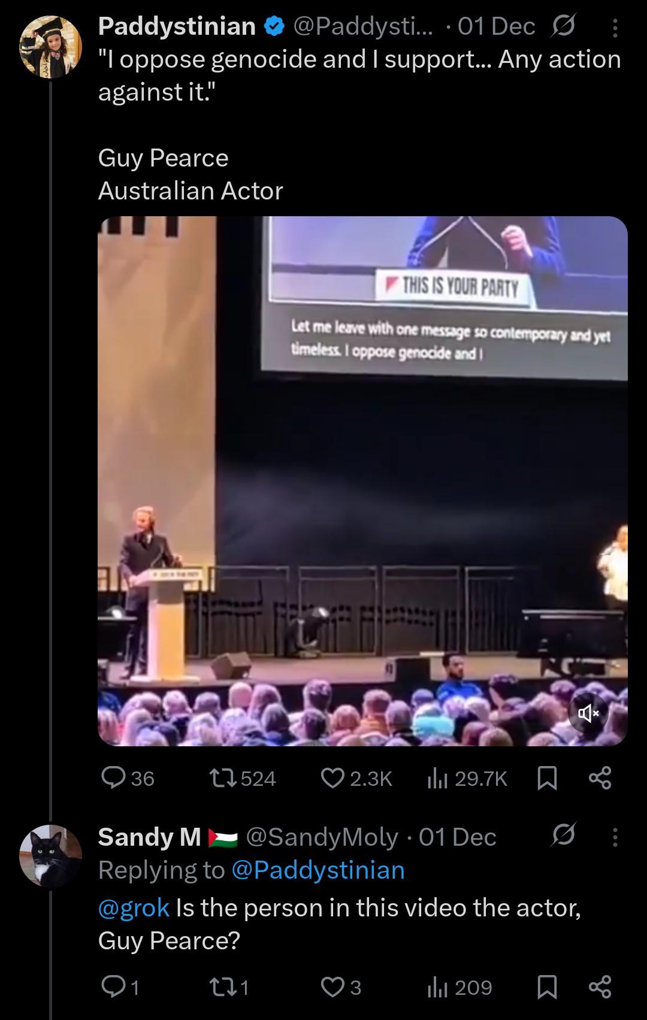647x1020 pixels.
Task: Bookmark Sandy M's reply
Action: [x=546, y=987]
